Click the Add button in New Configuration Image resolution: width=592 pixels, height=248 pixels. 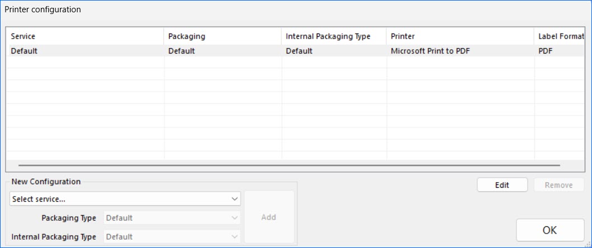[x=269, y=217]
